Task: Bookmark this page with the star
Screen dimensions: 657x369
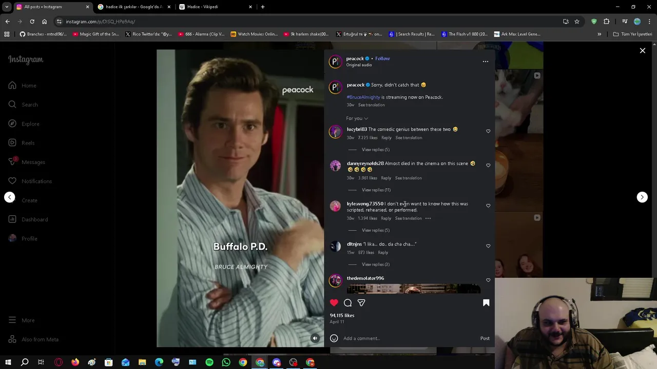Action: [577, 22]
